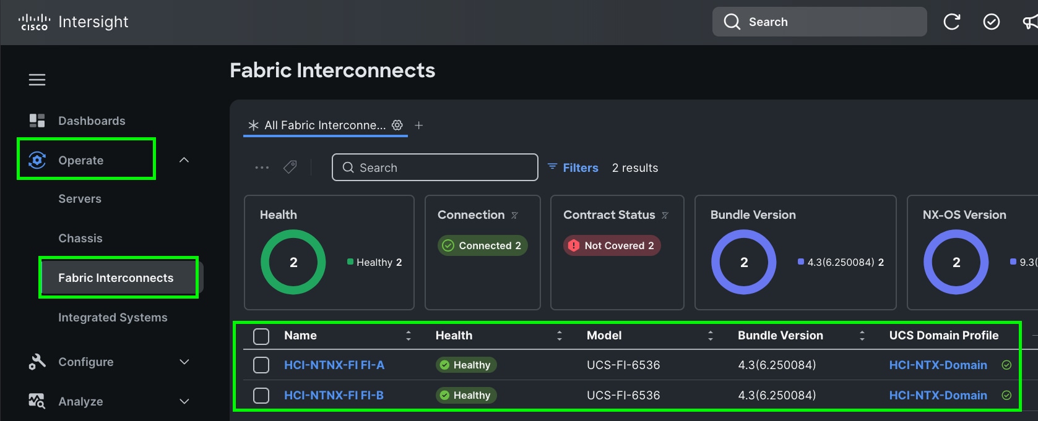The height and width of the screenshot is (421, 1038).
Task: Click the Healthy badge in FI-B row
Action: (x=466, y=395)
